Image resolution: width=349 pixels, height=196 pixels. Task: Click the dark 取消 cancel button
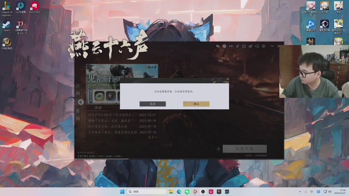pos(152,104)
